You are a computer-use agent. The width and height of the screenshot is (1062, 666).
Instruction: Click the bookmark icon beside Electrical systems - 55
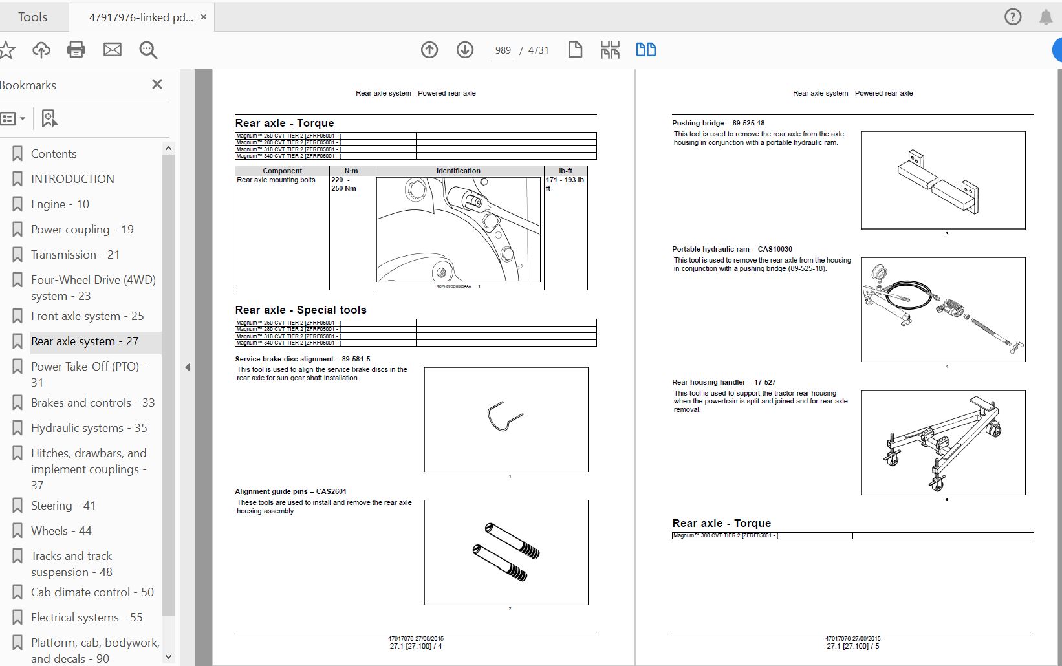pyautogui.click(x=17, y=618)
